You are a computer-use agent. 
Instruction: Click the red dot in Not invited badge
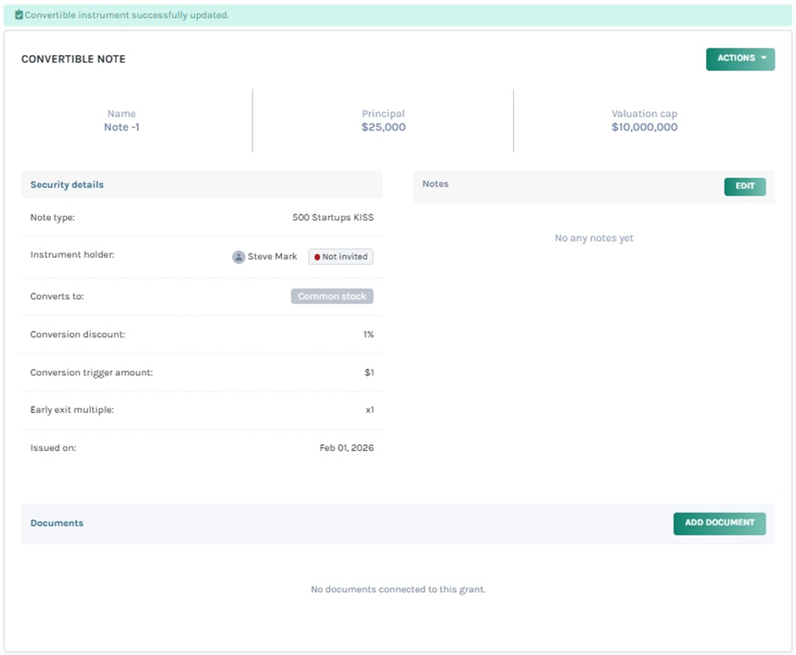coord(318,257)
